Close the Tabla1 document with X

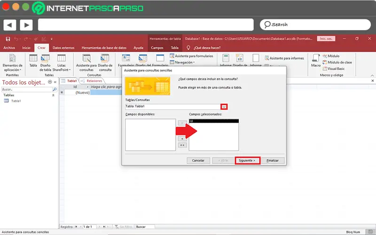point(373,81)
